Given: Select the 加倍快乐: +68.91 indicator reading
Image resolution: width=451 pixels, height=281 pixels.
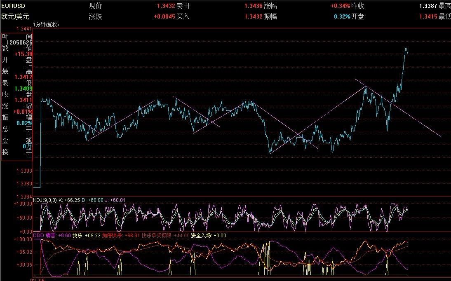Looking at the screenshot, I should pos(121,236).
